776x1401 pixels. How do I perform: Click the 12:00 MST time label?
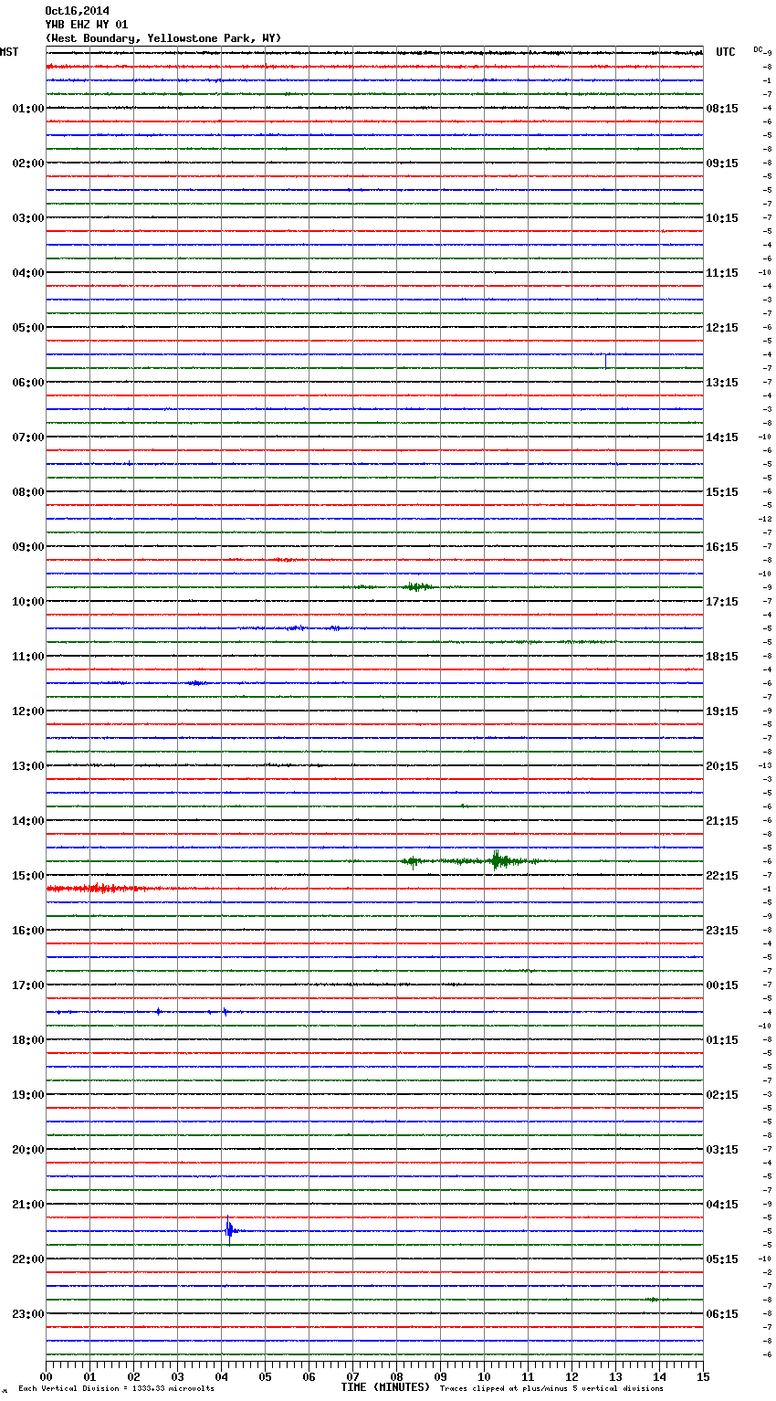28,711
